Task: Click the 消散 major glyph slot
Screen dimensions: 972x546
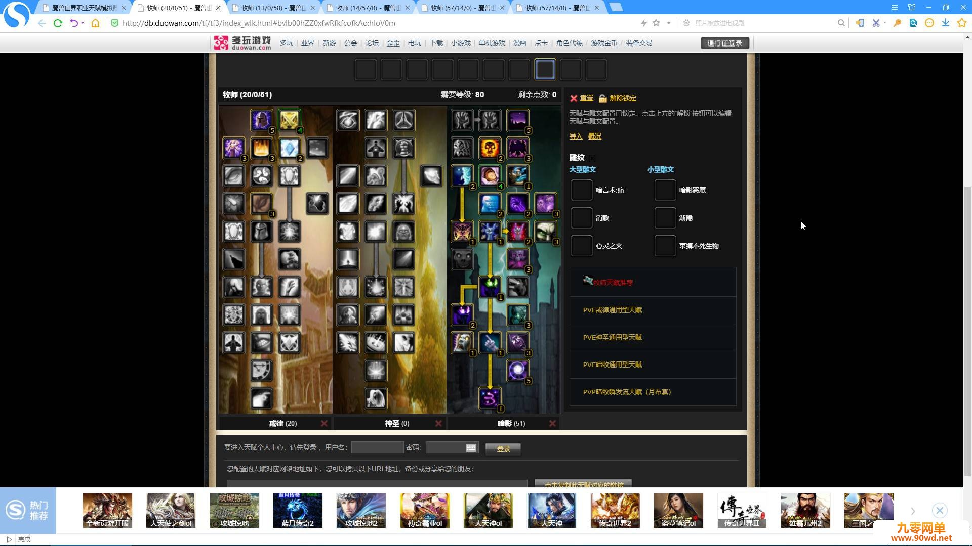Action: 581,218
